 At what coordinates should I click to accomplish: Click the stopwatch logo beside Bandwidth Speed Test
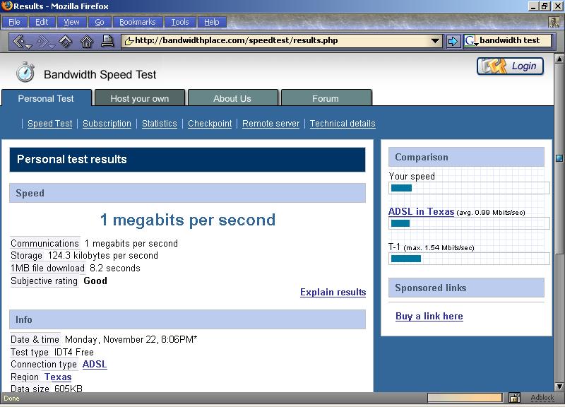(x=25, y=72)
